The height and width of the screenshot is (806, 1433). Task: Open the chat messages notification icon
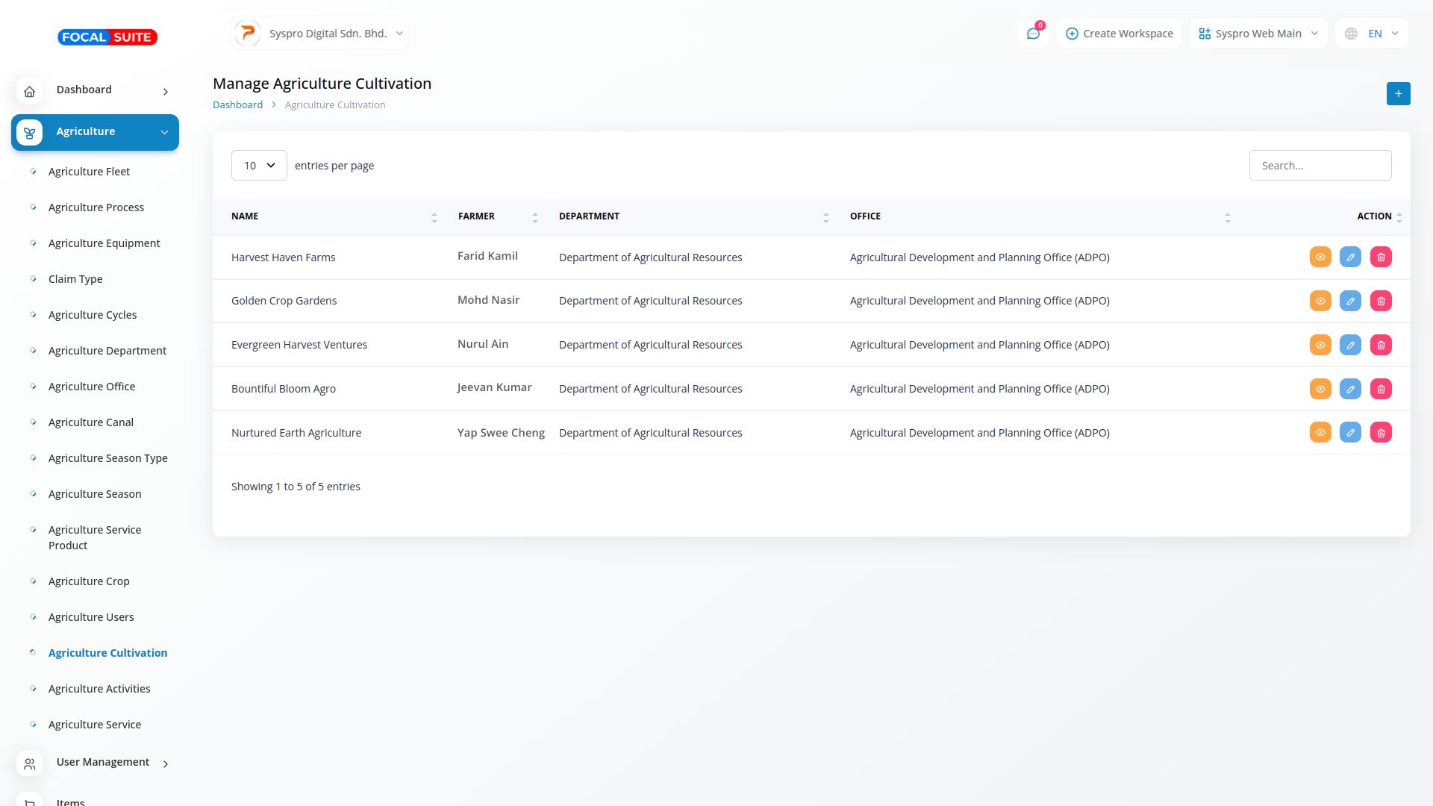tap(1033, 34)
